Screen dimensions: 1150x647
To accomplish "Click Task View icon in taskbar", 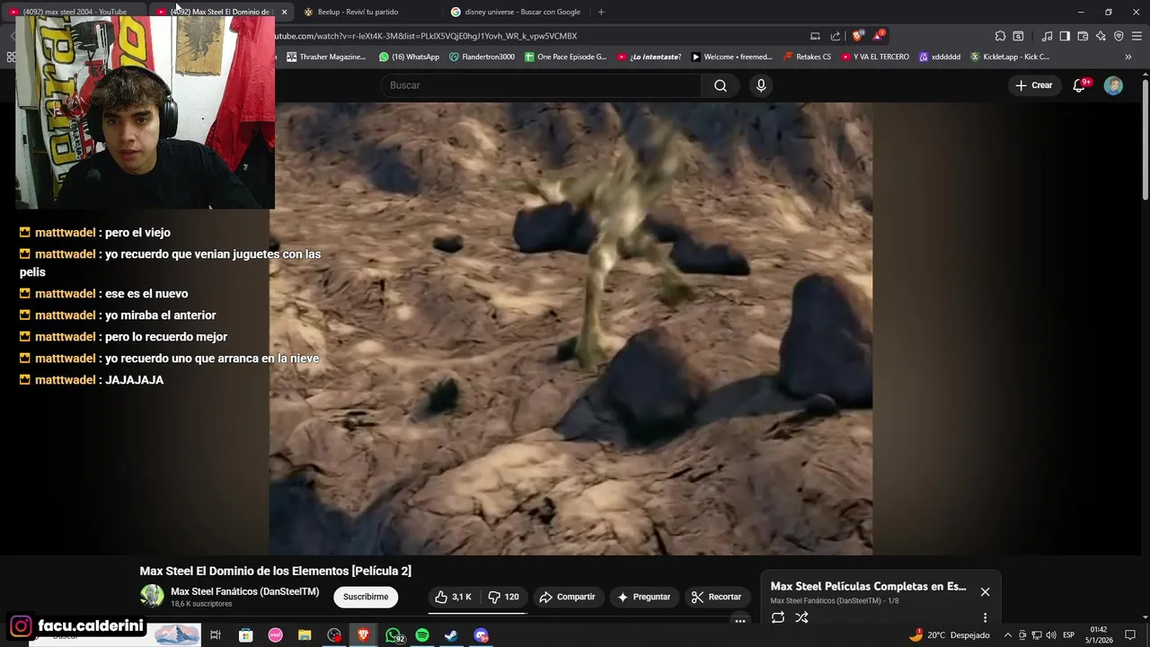I will tap(216, 635).
